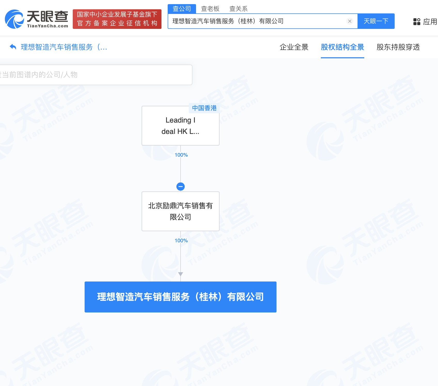Click the 100% label below Leading Ideal HK
Screen dimensions: 438x386
click(181, 155)
